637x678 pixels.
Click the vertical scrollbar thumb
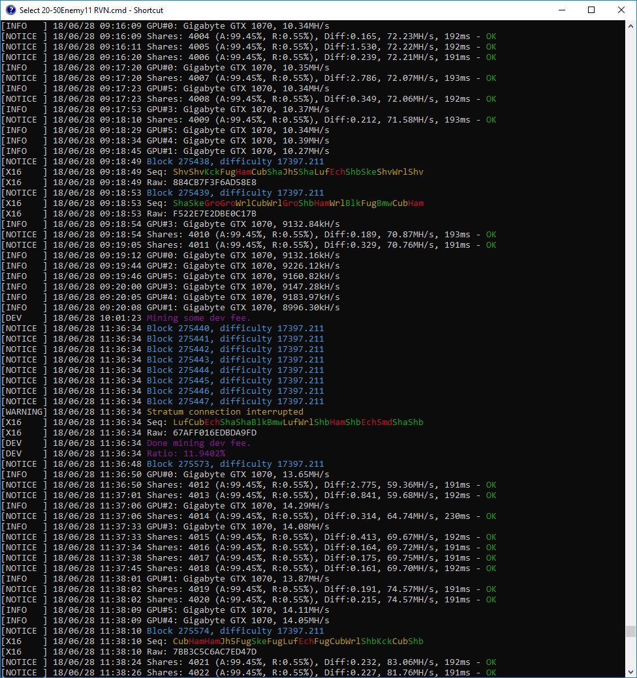[x=631, y=631]
